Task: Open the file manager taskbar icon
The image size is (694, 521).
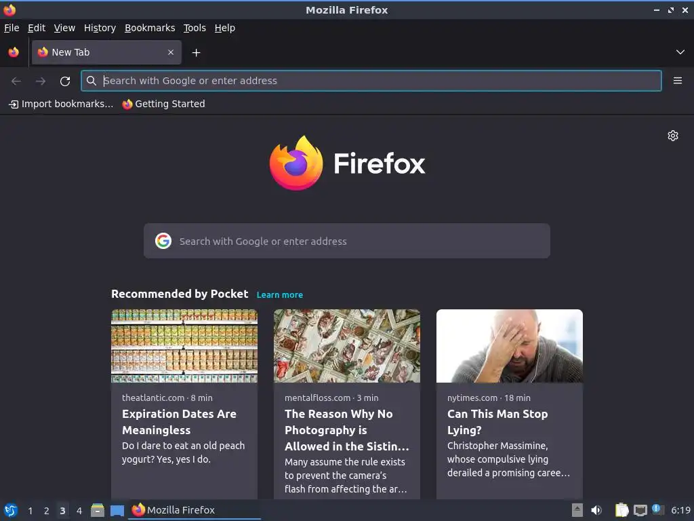Action: click(x=98, y=510)
